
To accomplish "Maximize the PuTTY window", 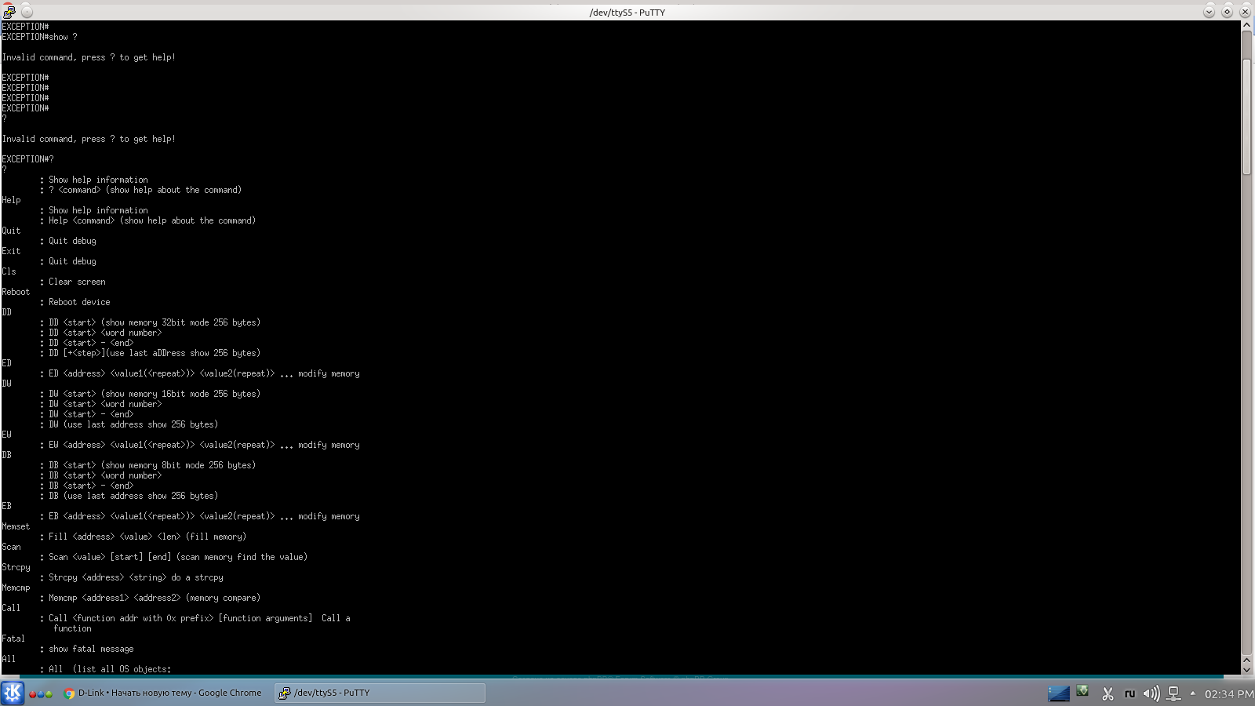I will click(1227, 12).
